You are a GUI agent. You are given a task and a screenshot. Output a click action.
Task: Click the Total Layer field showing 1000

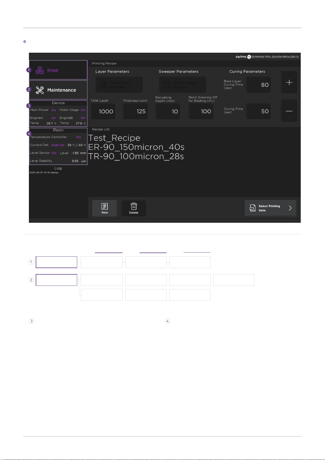(x=103, y=111)
